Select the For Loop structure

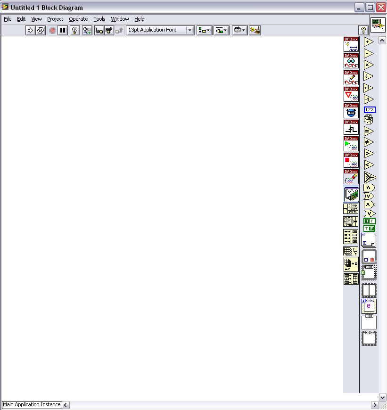point(369,240)
